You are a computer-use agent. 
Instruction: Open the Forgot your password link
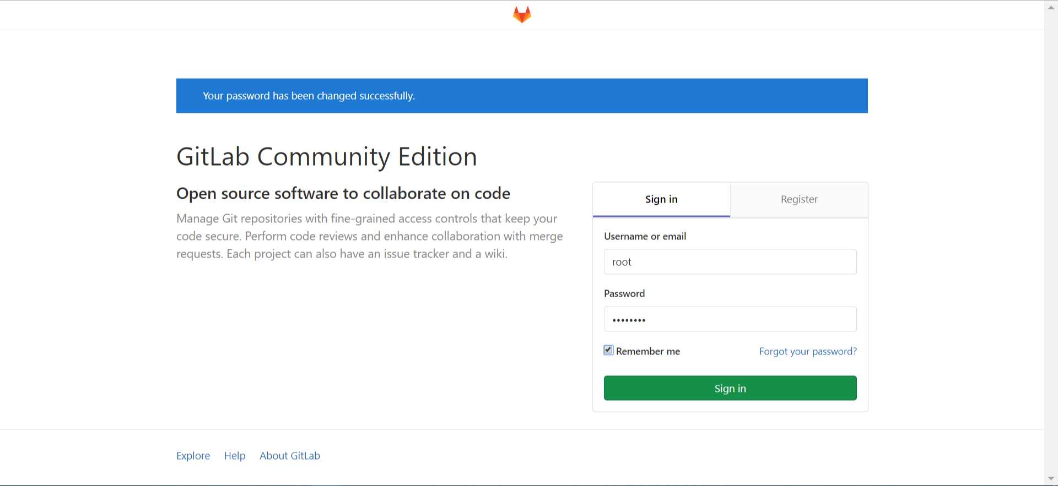808,351
